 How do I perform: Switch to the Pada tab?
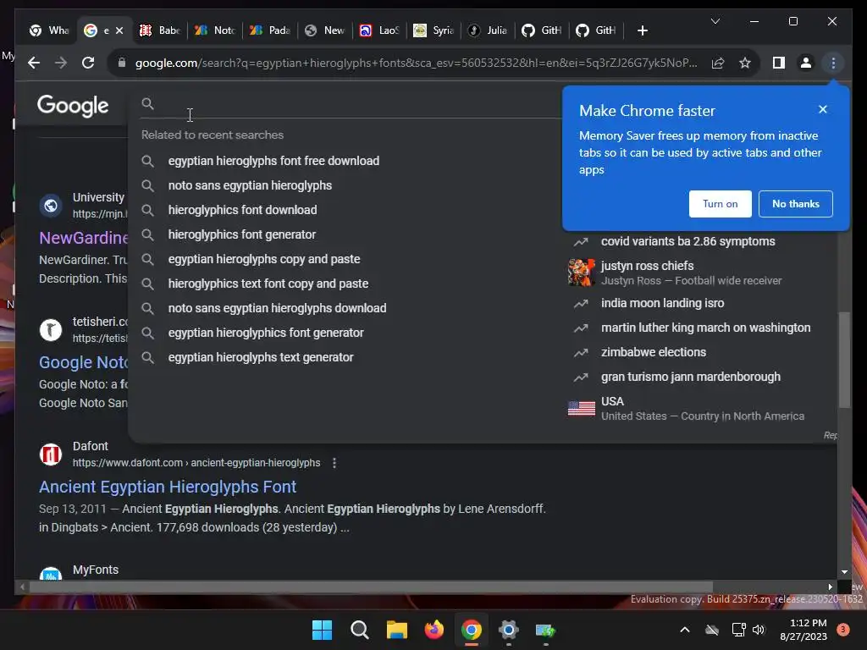point(270,30)
